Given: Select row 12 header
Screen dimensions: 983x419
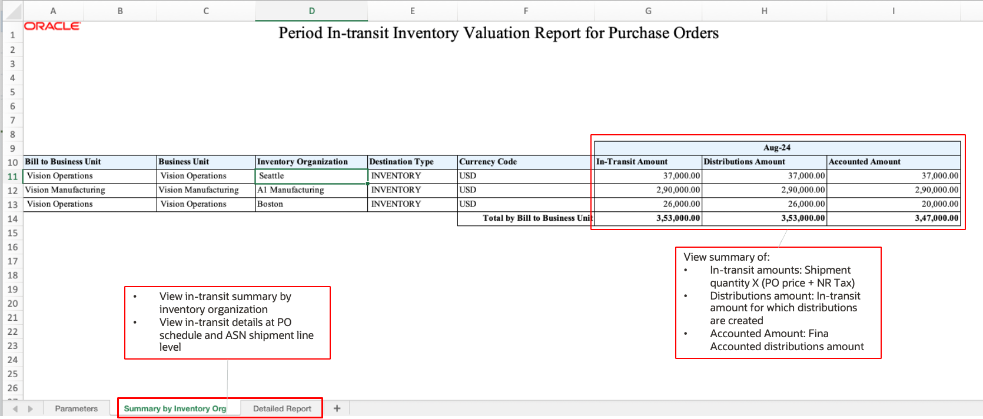Looking at the screenshot, I should click(12, 191).
